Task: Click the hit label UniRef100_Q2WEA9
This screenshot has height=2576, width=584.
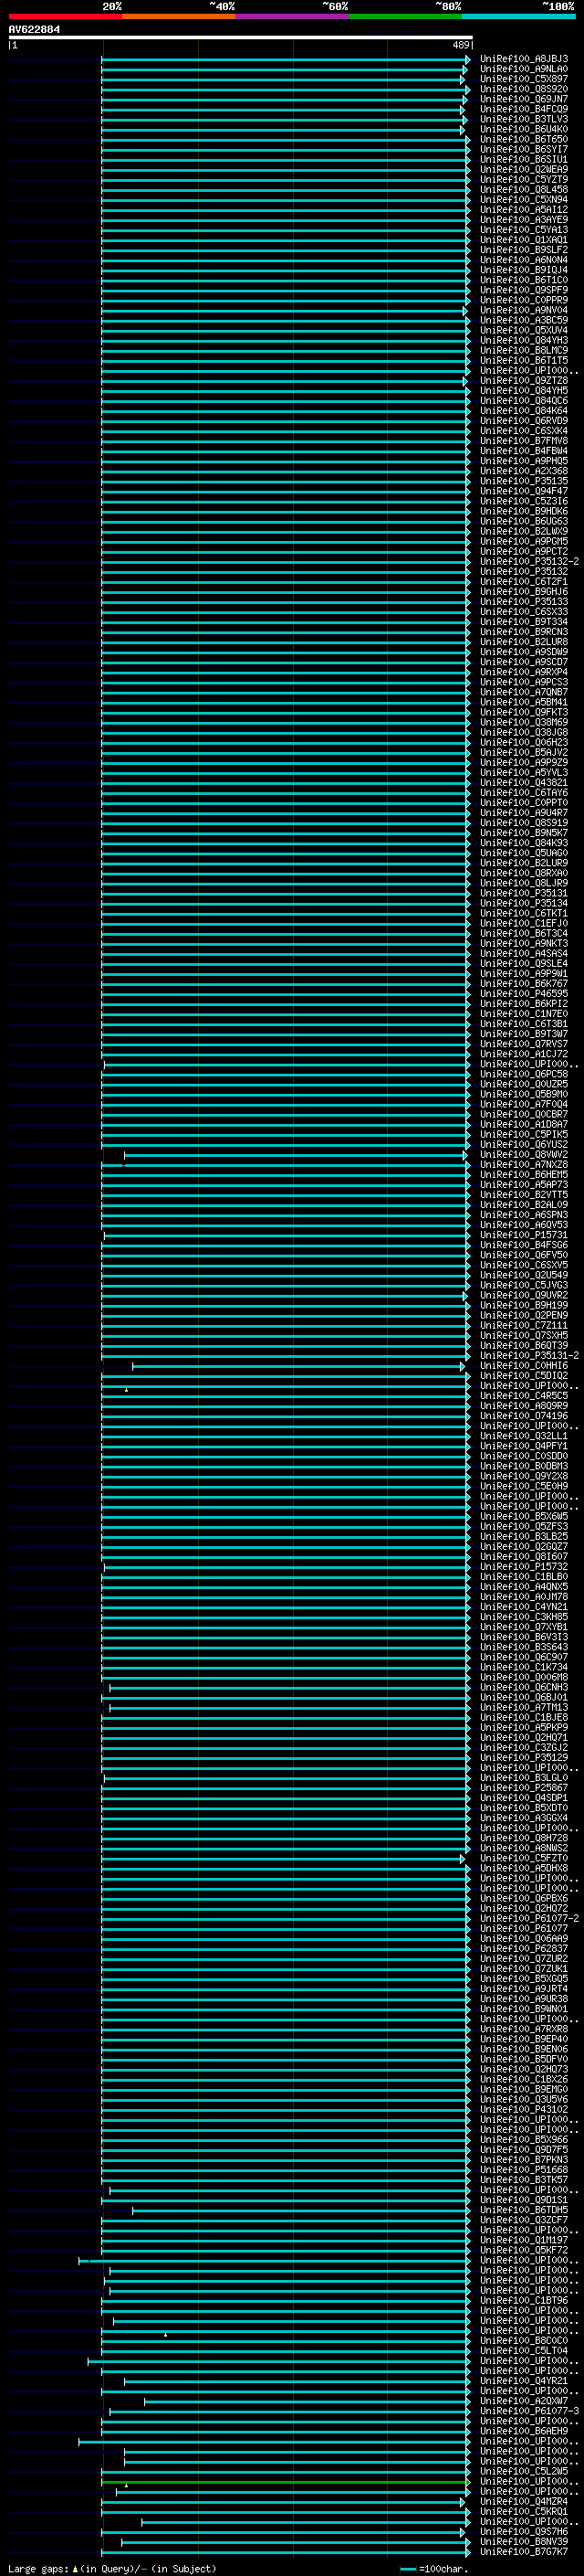Action: pyautogui.click(x=523, y=169)
